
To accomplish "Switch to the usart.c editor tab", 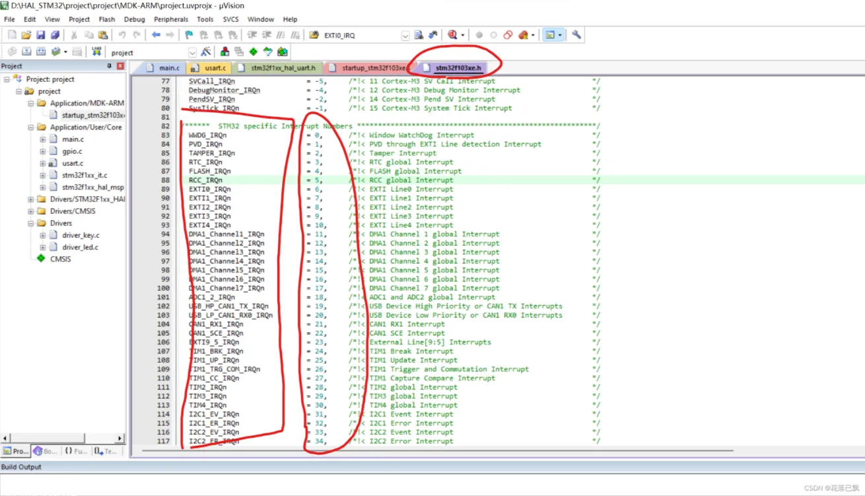I will [209, 67].
